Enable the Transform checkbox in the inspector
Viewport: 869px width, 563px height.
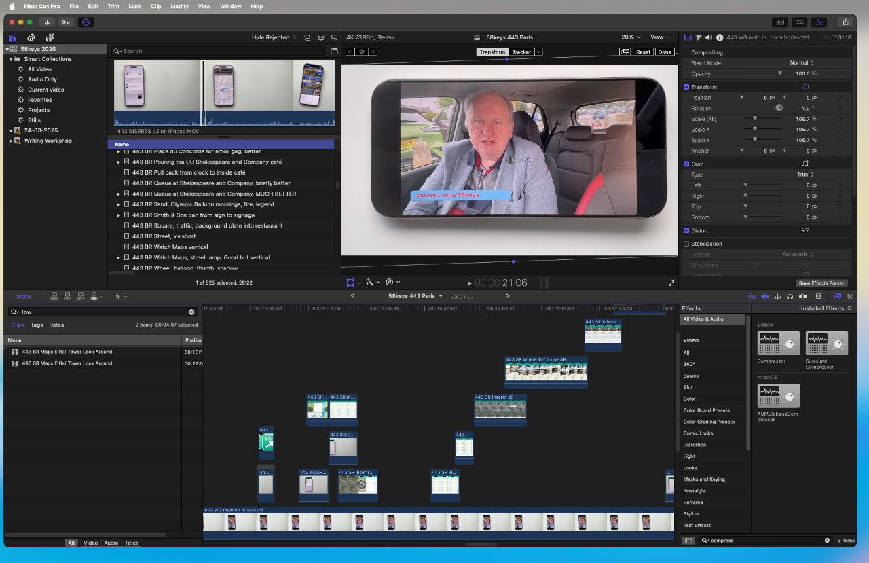(686, 86)
